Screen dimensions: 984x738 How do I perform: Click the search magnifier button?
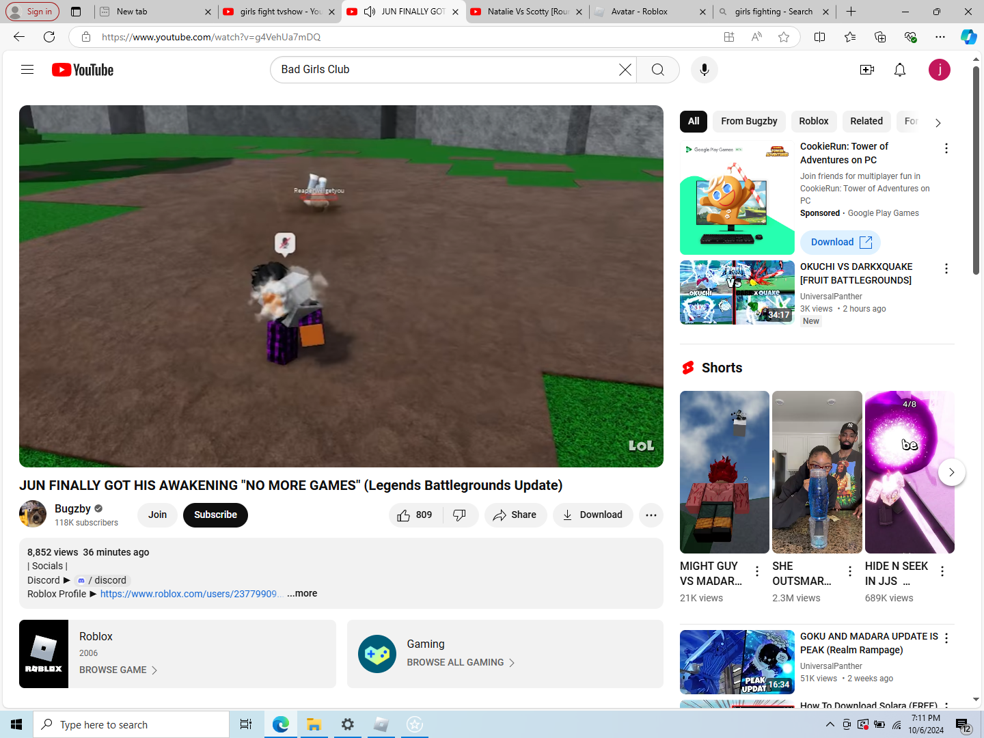(657, 70)
